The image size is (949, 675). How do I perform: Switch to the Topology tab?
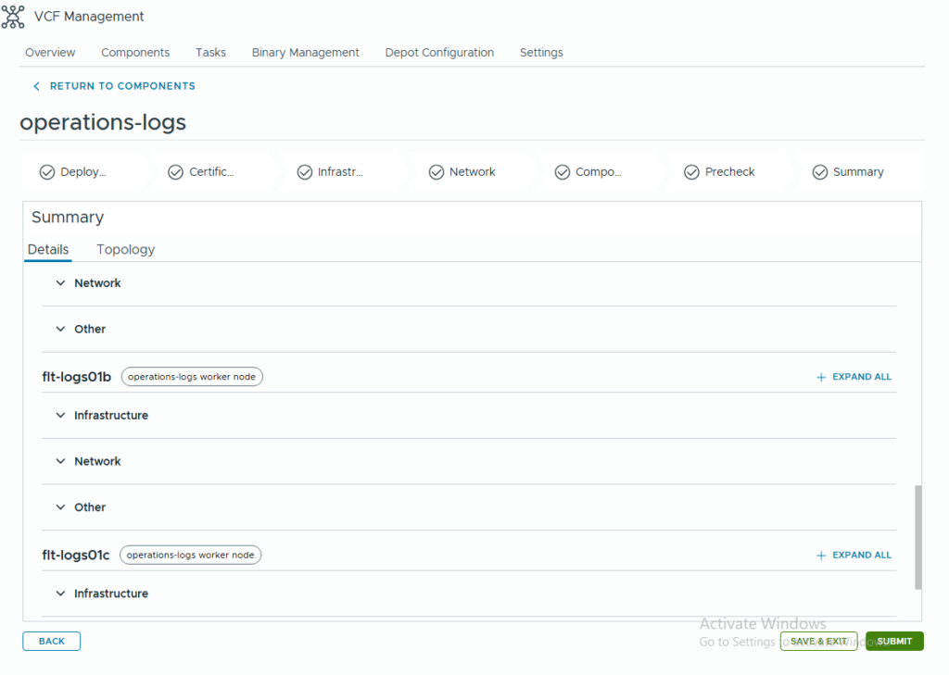click(x=125, y=250)
